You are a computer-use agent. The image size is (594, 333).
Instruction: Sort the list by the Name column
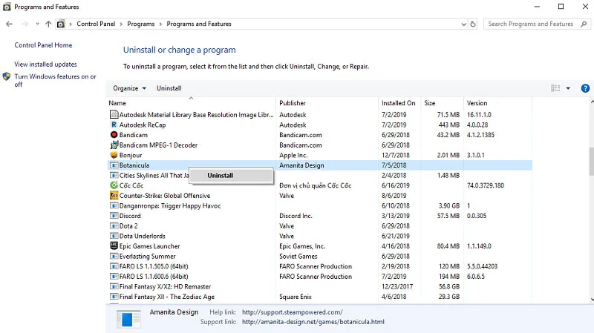tap(117, 103)
